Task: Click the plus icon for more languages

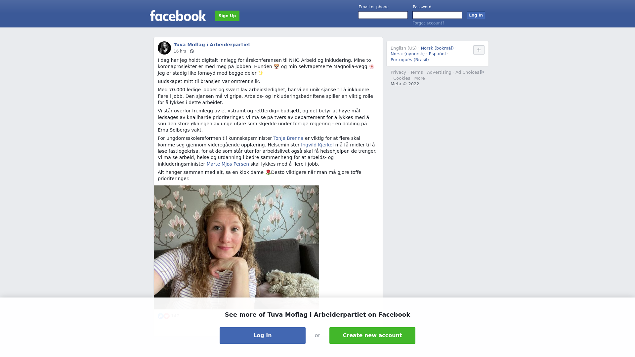Action: (x=479, y=50)
